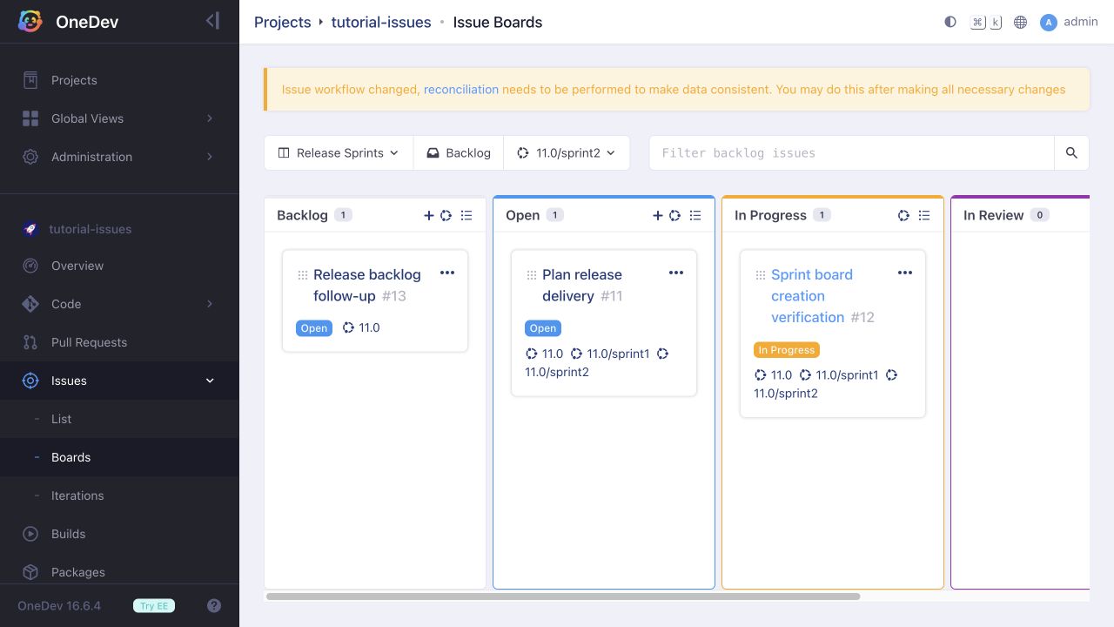This screenshot has width=1114, height=627.
Task: Open more menu on Sprint board creation card
Action: tap(905, 273)
